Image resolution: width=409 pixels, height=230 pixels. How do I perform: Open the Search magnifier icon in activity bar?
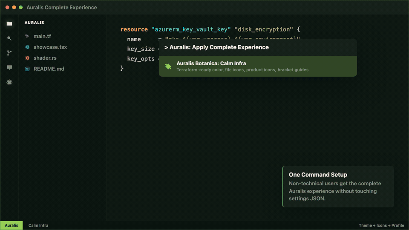9,38
